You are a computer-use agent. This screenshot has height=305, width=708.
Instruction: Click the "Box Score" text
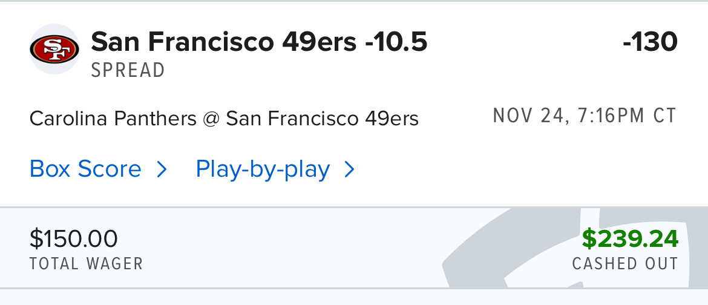click(x=85, y=169)
